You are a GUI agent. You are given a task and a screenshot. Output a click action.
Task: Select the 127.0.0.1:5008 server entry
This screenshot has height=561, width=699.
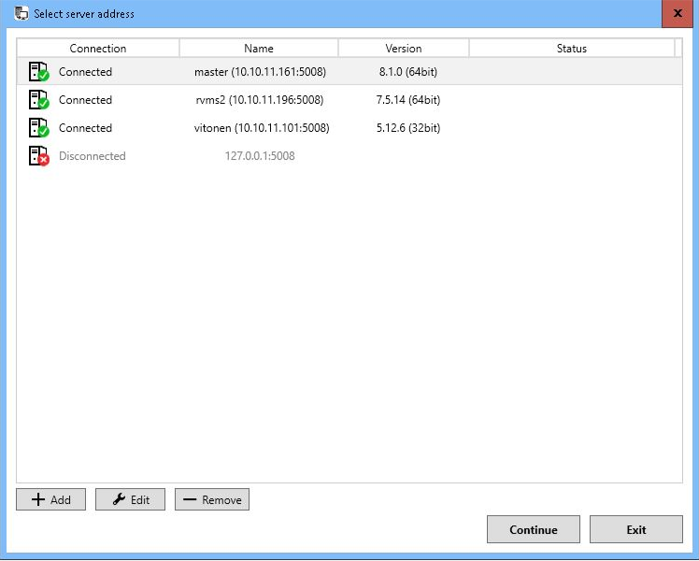tap(260, 156)
